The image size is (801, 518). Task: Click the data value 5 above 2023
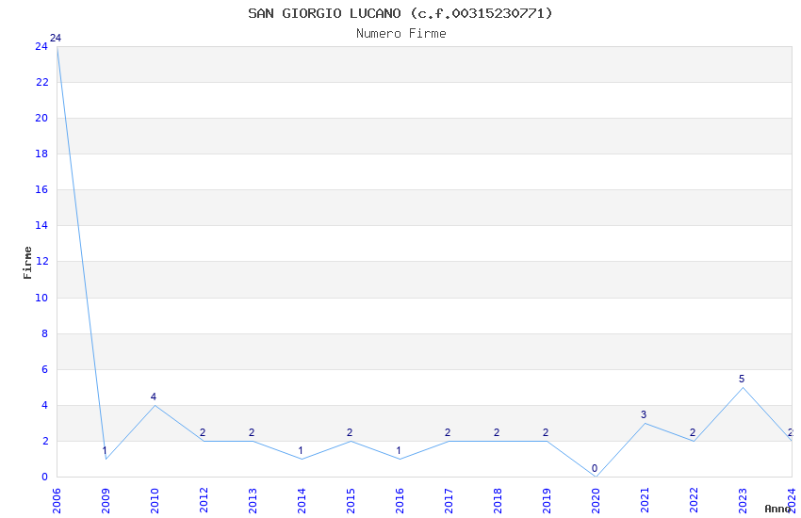pyautogui.click(x=742, y=379)
